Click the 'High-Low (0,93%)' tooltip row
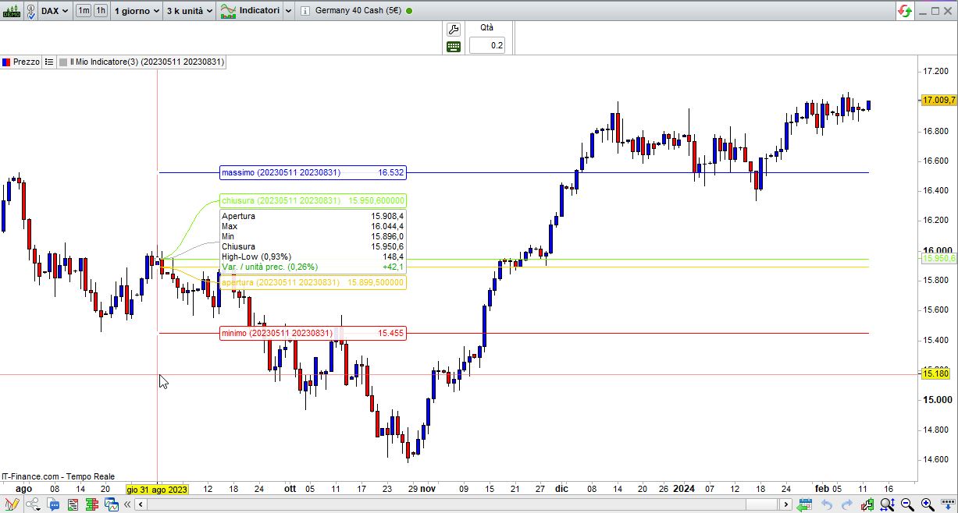Image resolution: width=958 pixels, height=513 pixels. pyautogui.click(x=312, y=256)
